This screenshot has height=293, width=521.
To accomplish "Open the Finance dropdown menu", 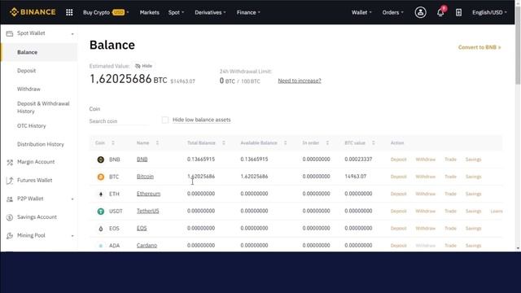I will tap(248, 12).
